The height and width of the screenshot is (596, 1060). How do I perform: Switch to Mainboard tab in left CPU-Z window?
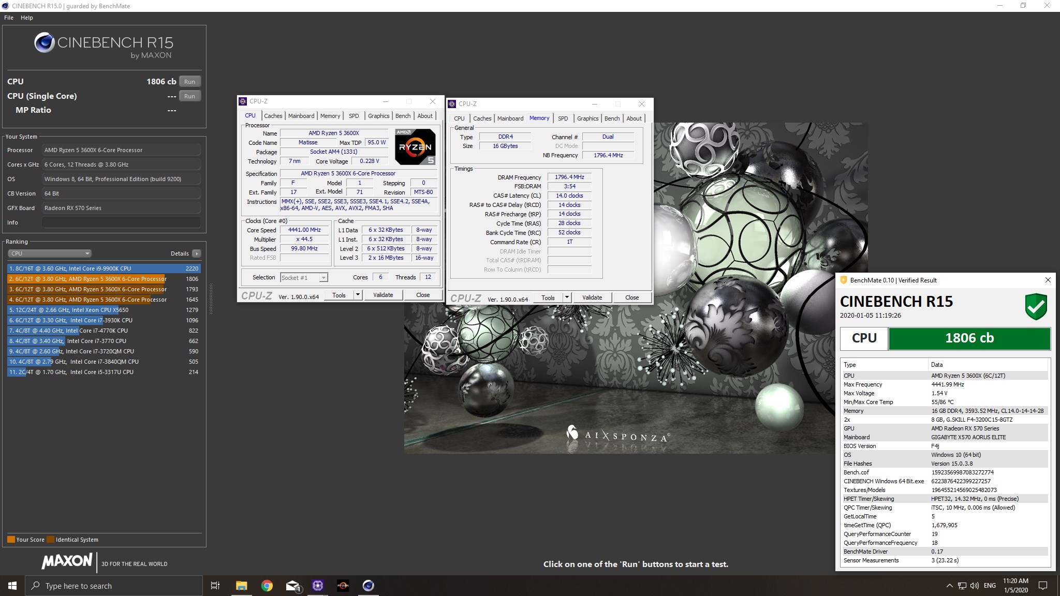coord(301,116)
